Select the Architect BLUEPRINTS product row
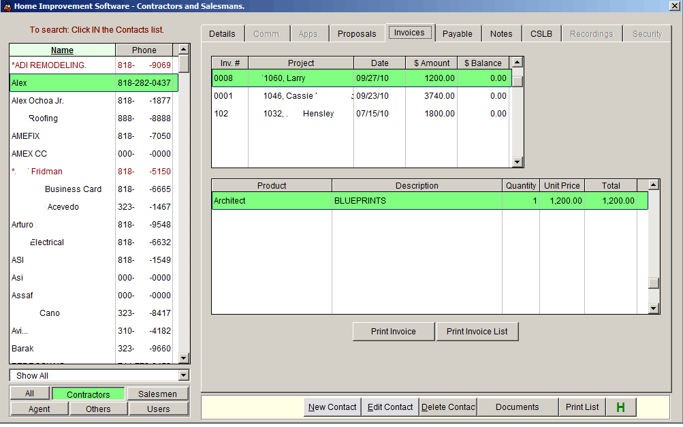 point(430,201)
